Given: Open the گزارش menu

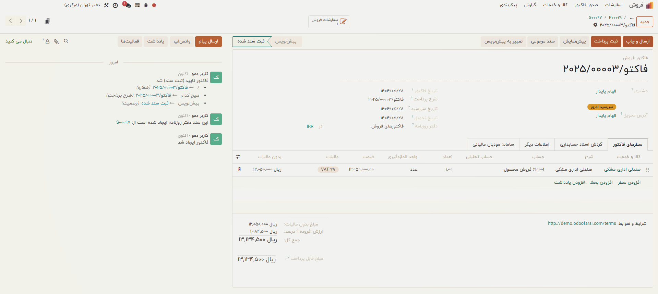Looking at the screenshot, I should coord(530,5).
